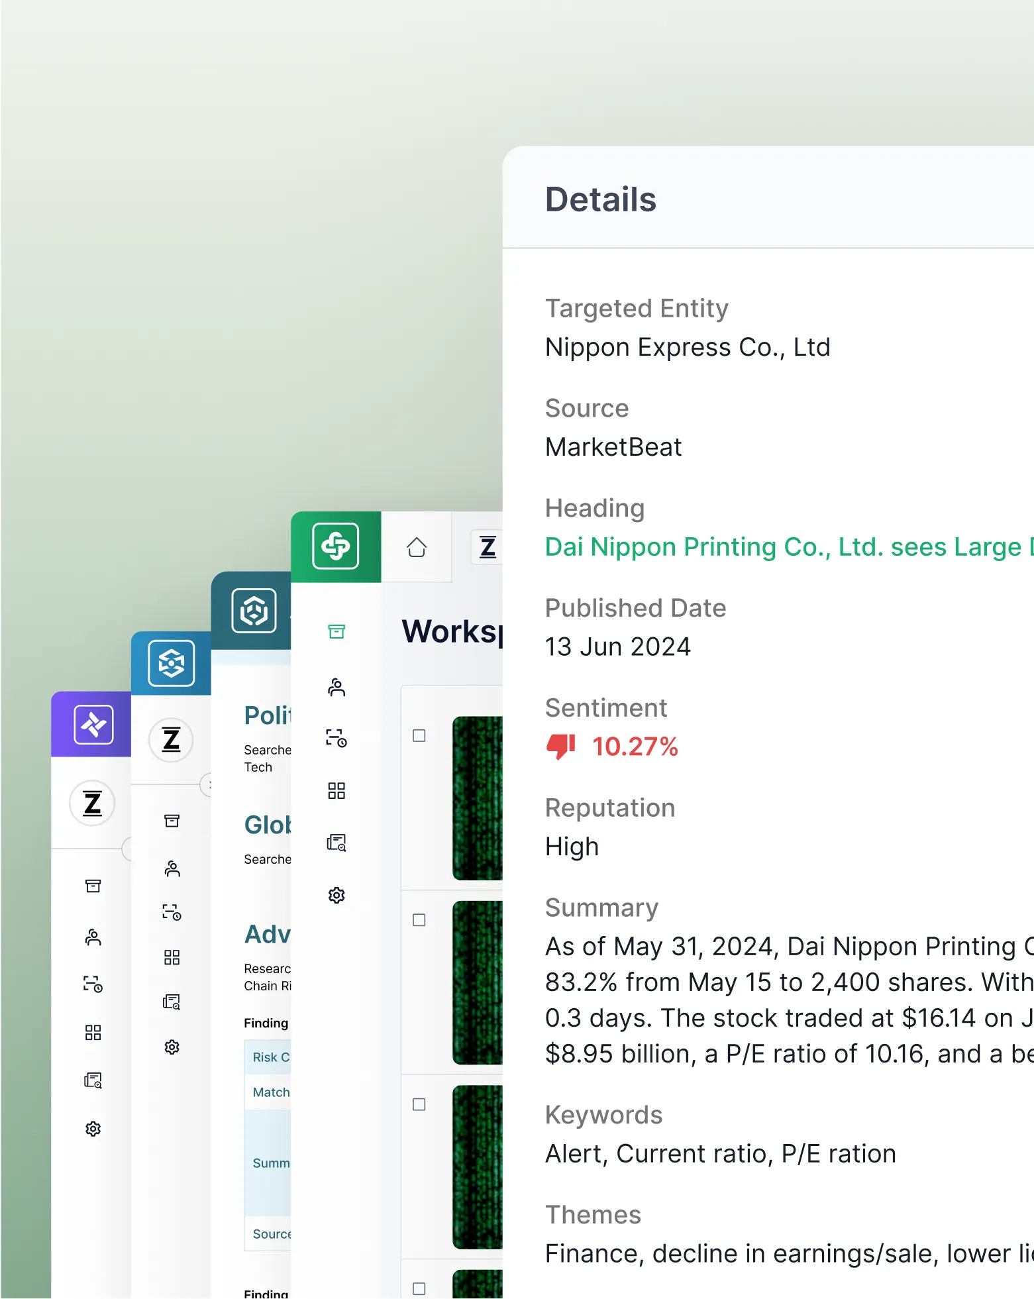
Task: Tick the second workspace item checkbox
Action: 419,919
